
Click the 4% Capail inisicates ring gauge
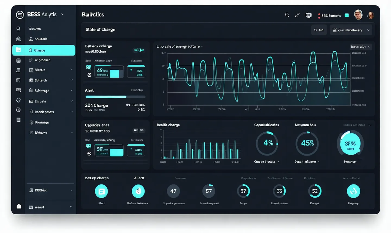click(267, 143)
